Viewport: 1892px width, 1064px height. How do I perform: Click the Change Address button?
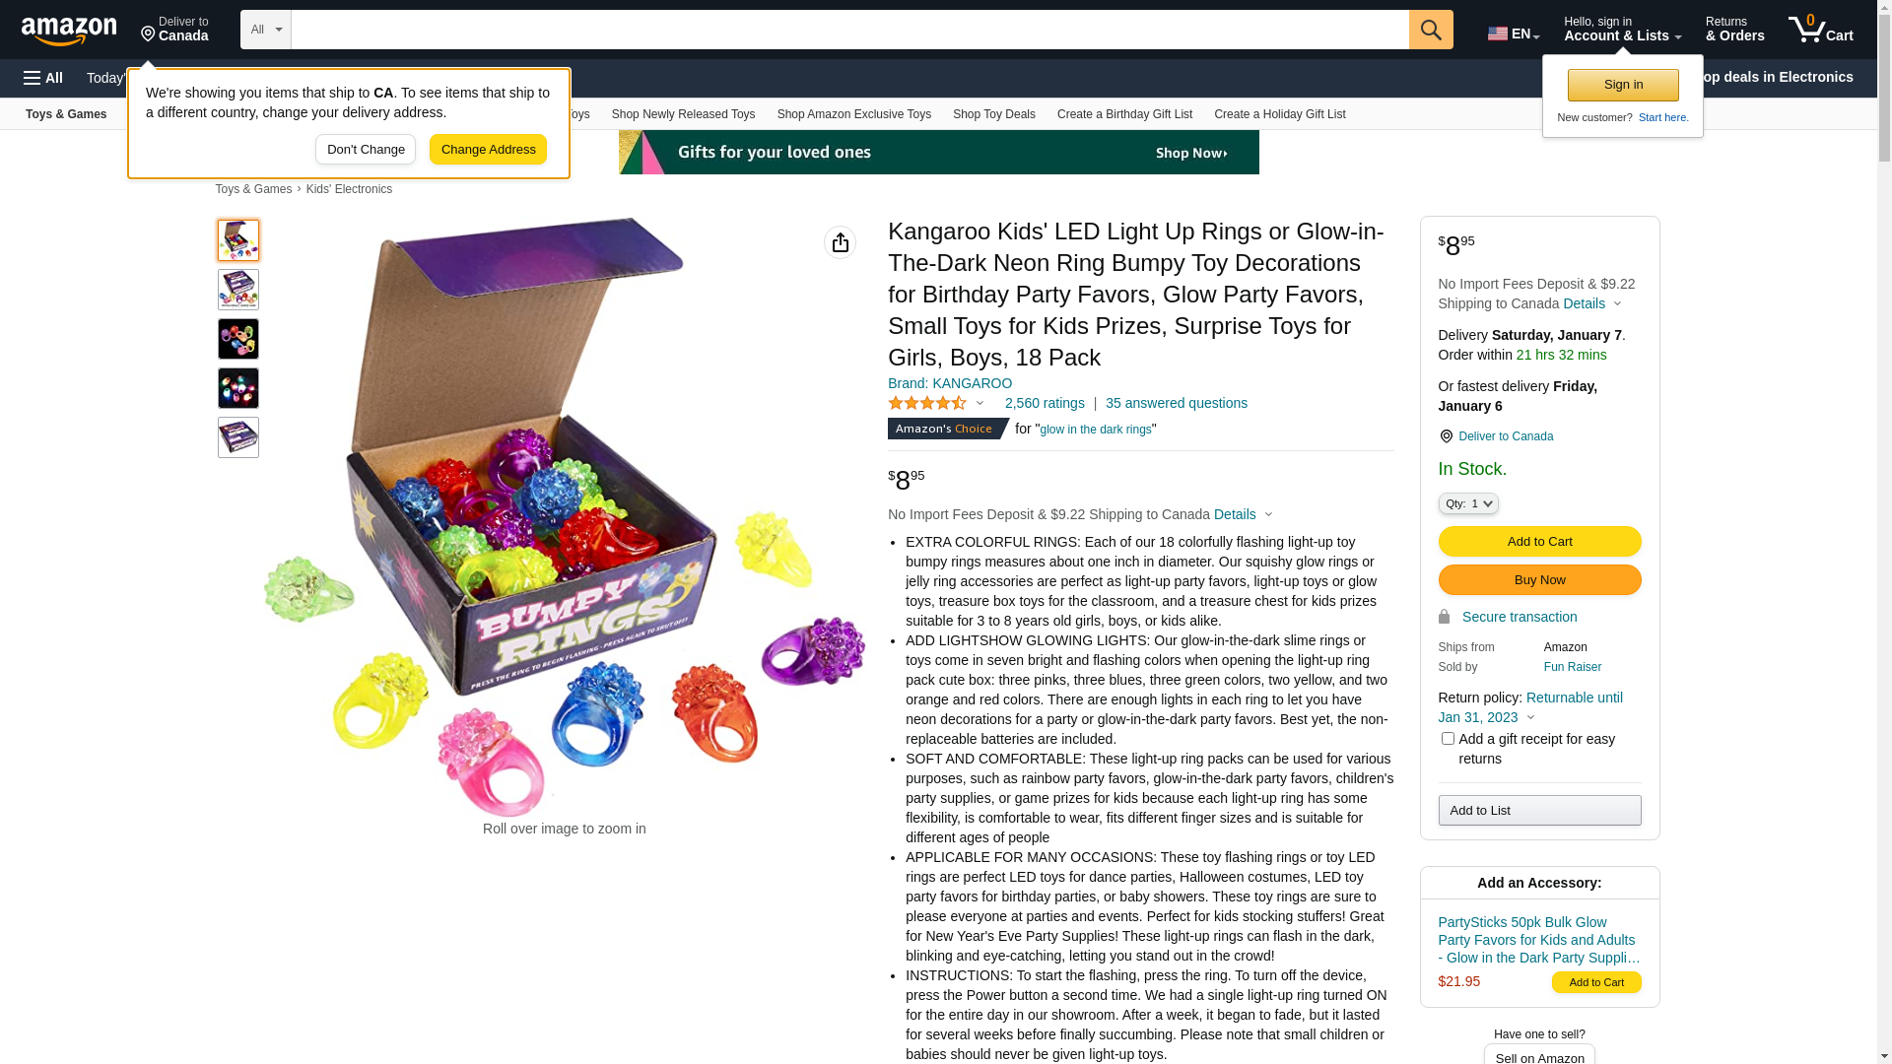point(488,150)
